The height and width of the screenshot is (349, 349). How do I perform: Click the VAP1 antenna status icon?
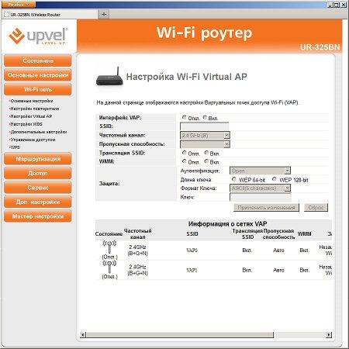pyautogui.click(x=109, y=267)
